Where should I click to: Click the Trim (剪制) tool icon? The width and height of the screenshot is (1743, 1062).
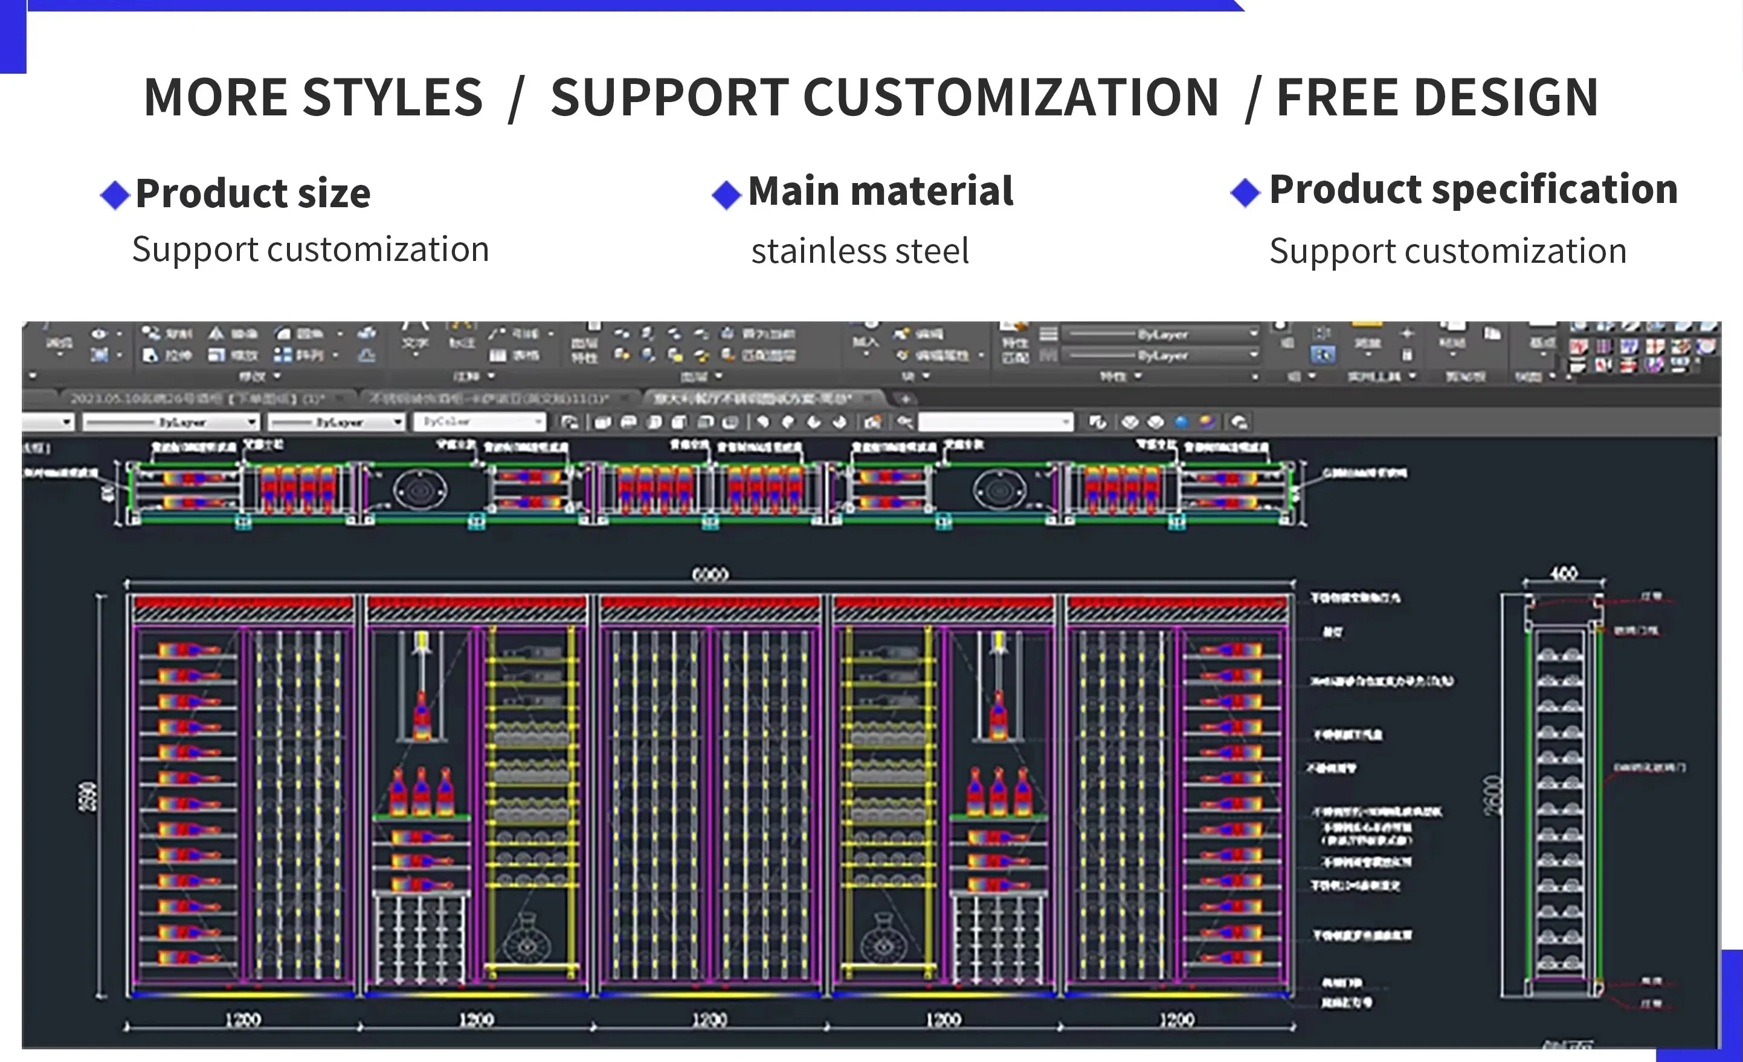click(150, 332)
